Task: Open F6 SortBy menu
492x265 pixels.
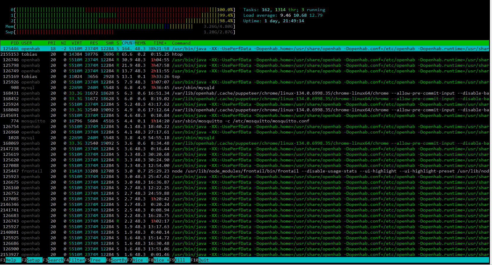Action: point(117,260)
